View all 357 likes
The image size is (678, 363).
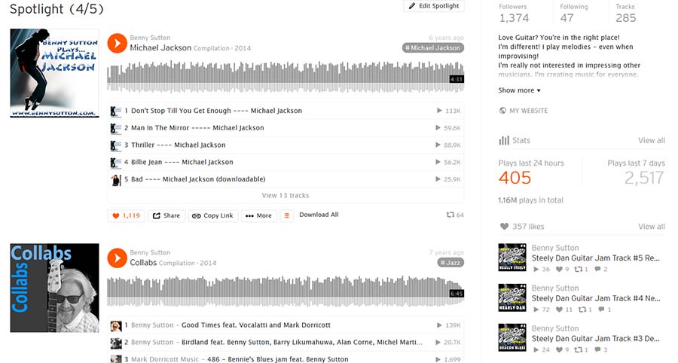click(651, 227)
